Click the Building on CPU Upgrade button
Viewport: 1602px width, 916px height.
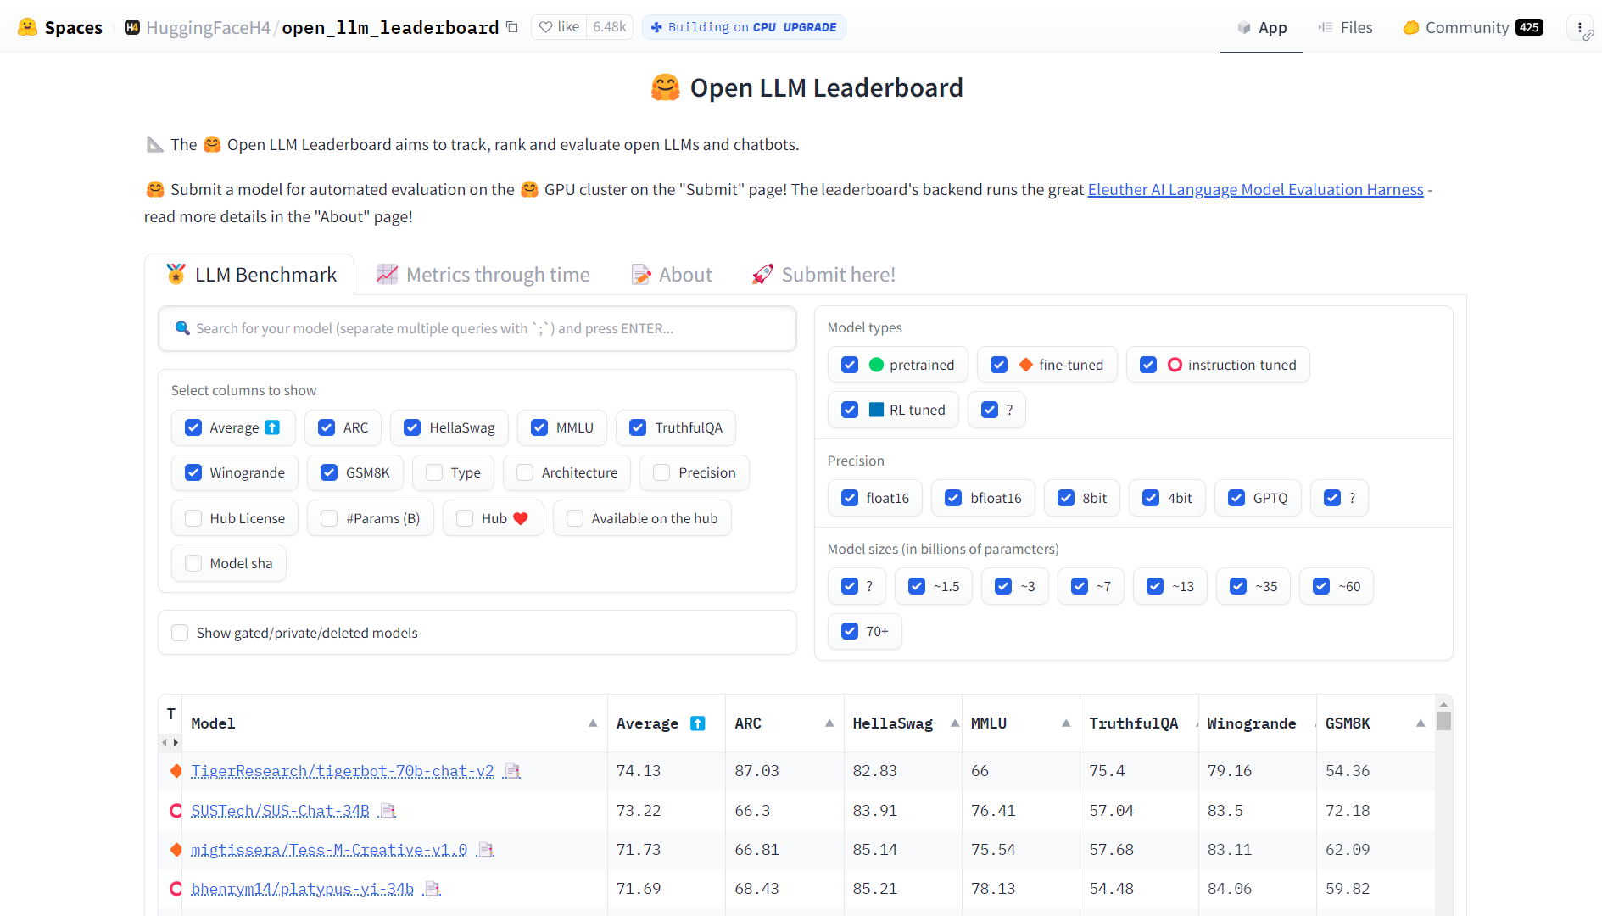point(744,27)
